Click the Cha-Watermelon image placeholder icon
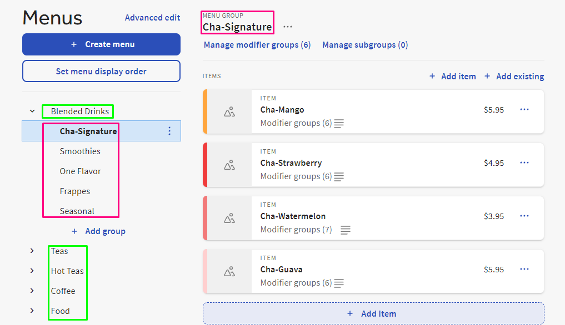Image resolution: width=565 pixels, height=325 pixels. pos(229,219)
